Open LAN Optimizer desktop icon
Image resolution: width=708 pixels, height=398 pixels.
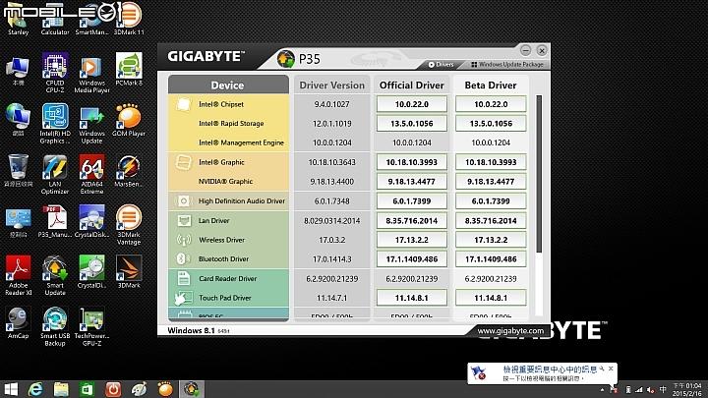(55, 174)
